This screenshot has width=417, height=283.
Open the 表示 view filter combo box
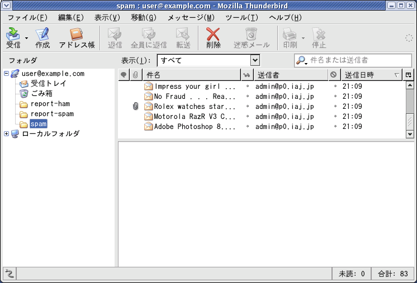209,60
